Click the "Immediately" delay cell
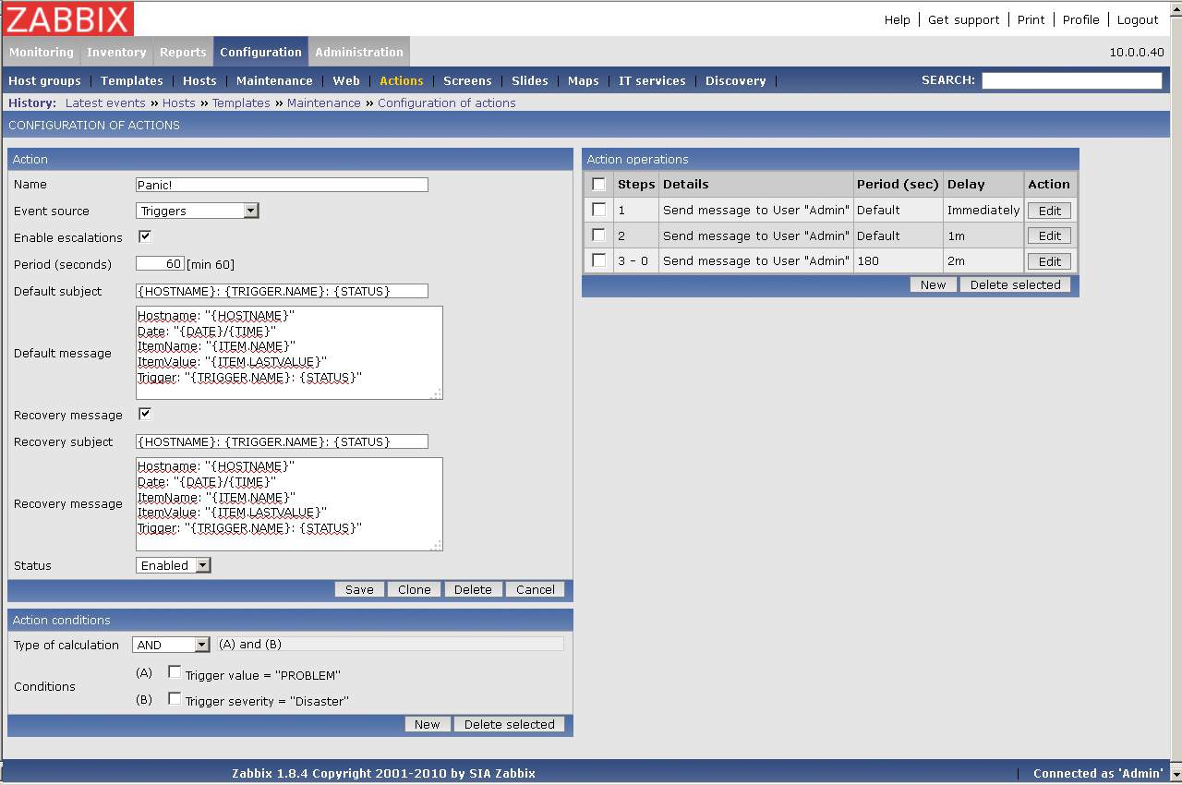The width and height of the screenshot is (1182, 785). 983,210
